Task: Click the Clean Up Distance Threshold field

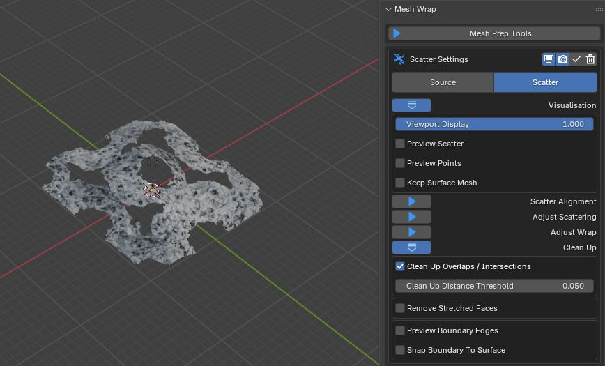Action: [x=494, y=286]
